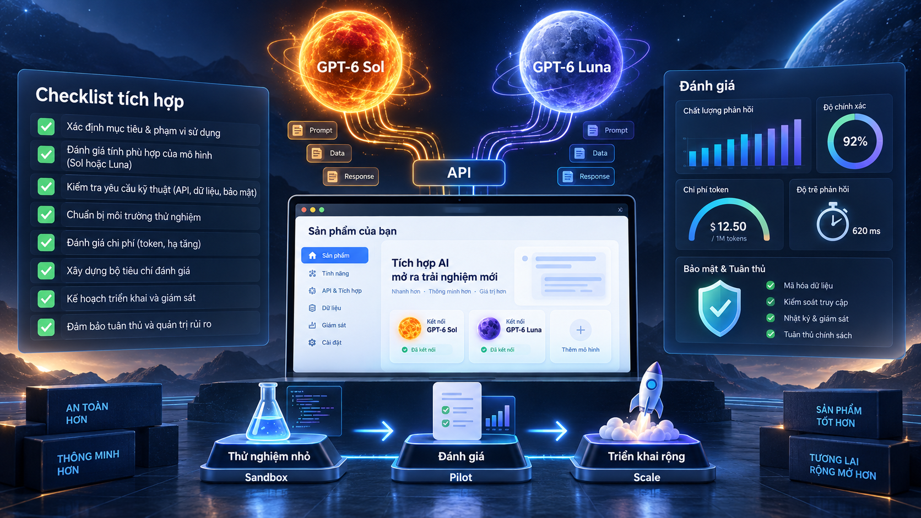Click the green check beside Mã hóa dữ liệu
The width and height of the screenshot is (921, 518).
(x=771, y=285)
